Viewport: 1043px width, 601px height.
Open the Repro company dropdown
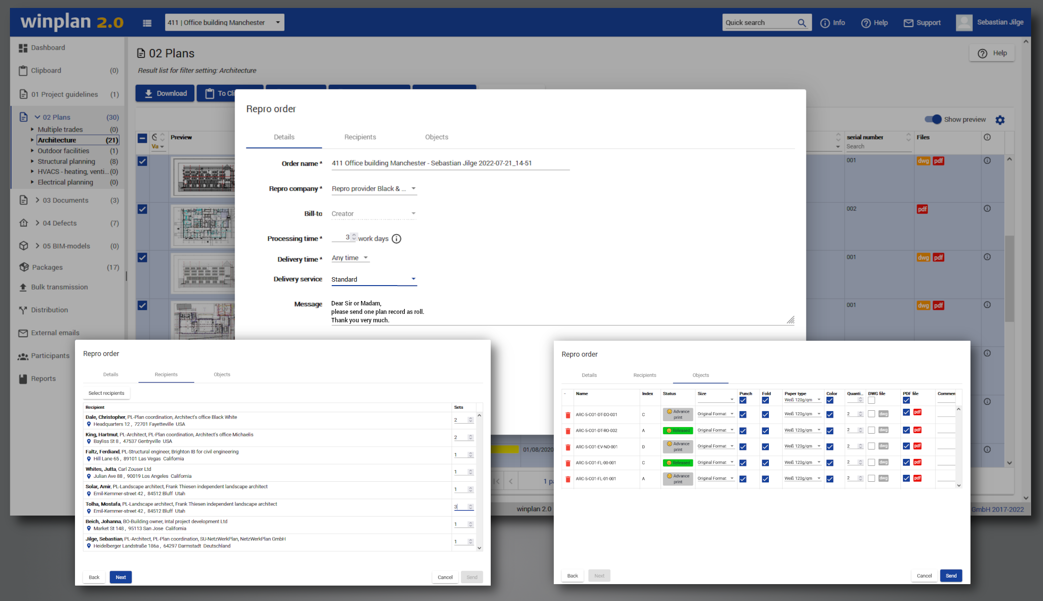[x=374, y=189]
